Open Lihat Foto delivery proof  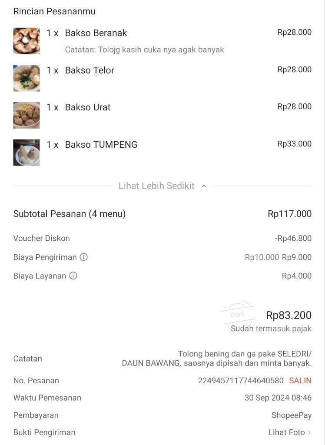coord(286,432)
